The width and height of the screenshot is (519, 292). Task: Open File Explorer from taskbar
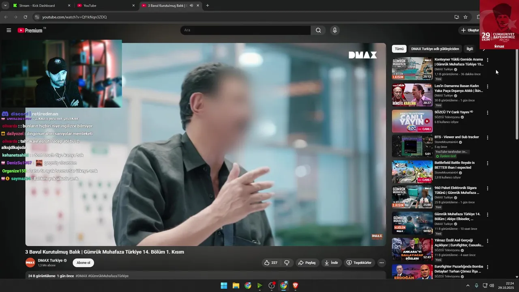236,286
